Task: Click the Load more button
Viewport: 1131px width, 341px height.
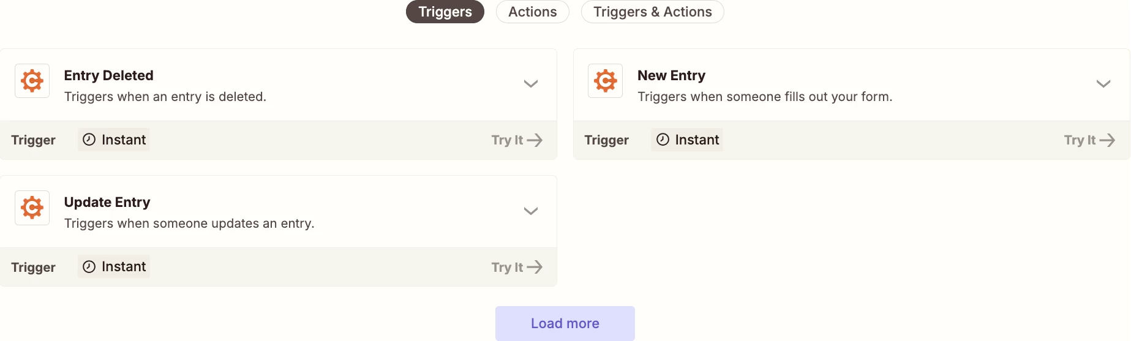Action: click(565, 323)
